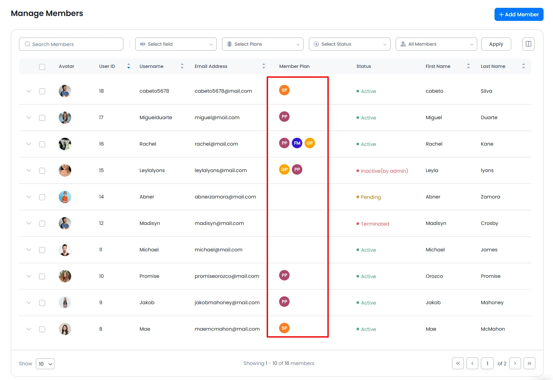Click the GP plan badge for Leylalyons
The image size is (553, 380).
coord(284,169)
